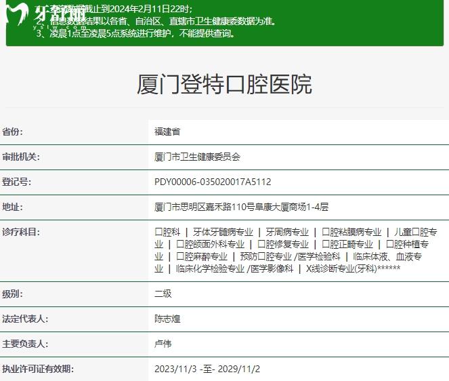This screenshot has width=449, height=381.
Task: Select the 省份 label
Action: 12,132
